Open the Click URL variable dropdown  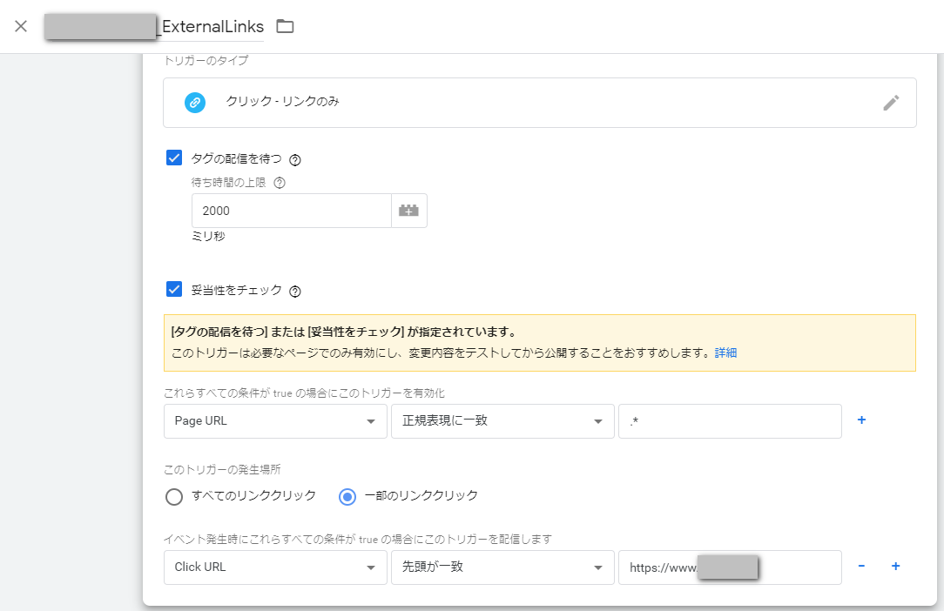pyautogui.click(x=275, y=567)
